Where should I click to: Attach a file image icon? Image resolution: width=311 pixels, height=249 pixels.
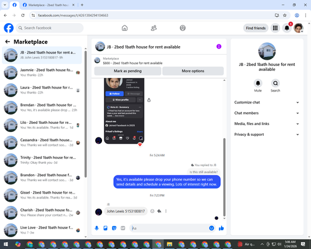[105, 228]
